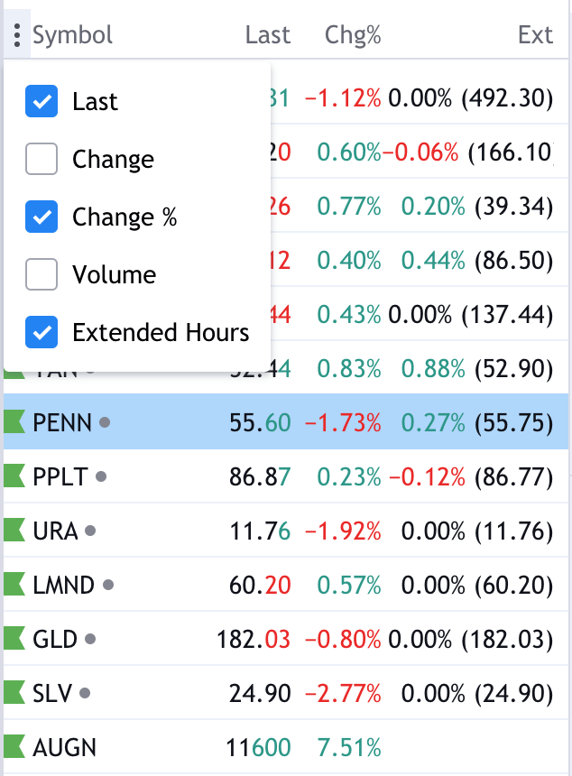This screenshot has height=776, width=572.
Task: Enable the Volume column checkbox
Action: (x=42, y=274)
